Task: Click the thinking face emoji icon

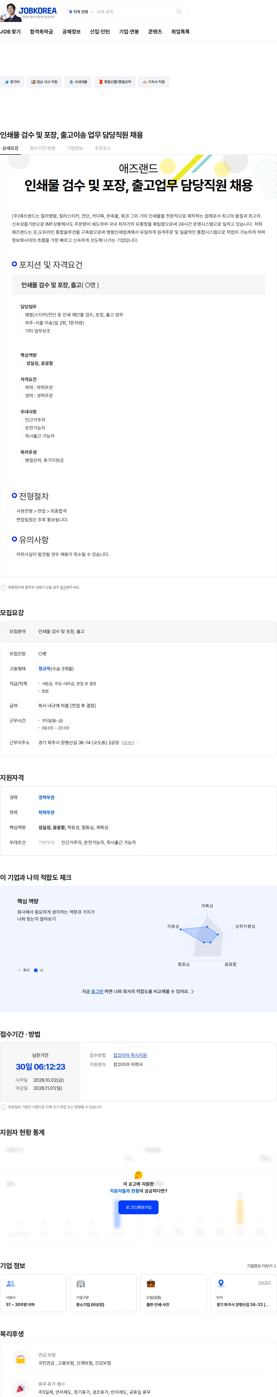Action: click(x=138, y=1175)
